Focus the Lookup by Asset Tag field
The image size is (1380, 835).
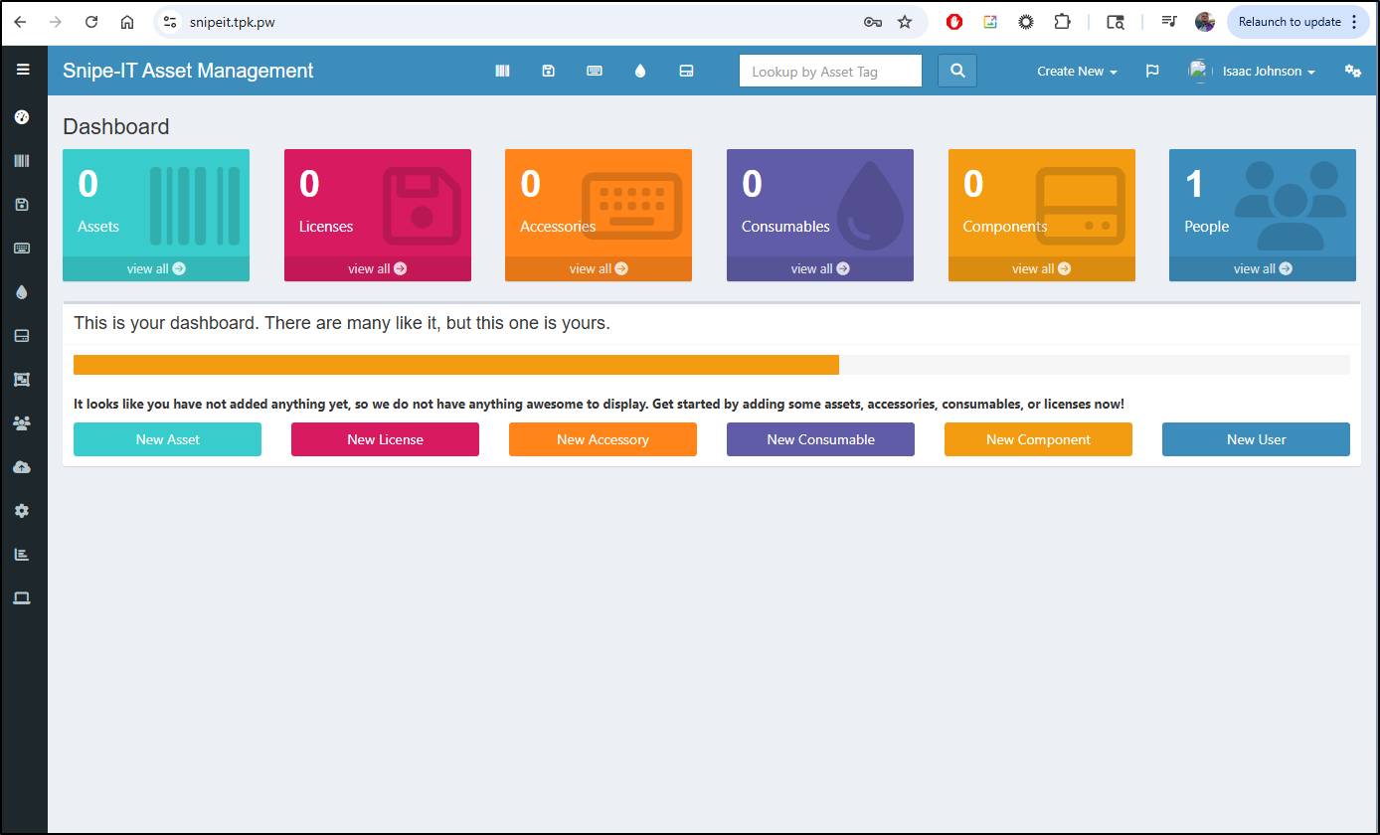click(x=830, y=72)
